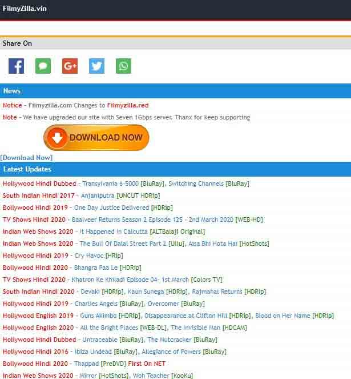Click the Note about Seven 1Gbps server
The height and width of the screenshot is (379, 351).
pos(127,117)
